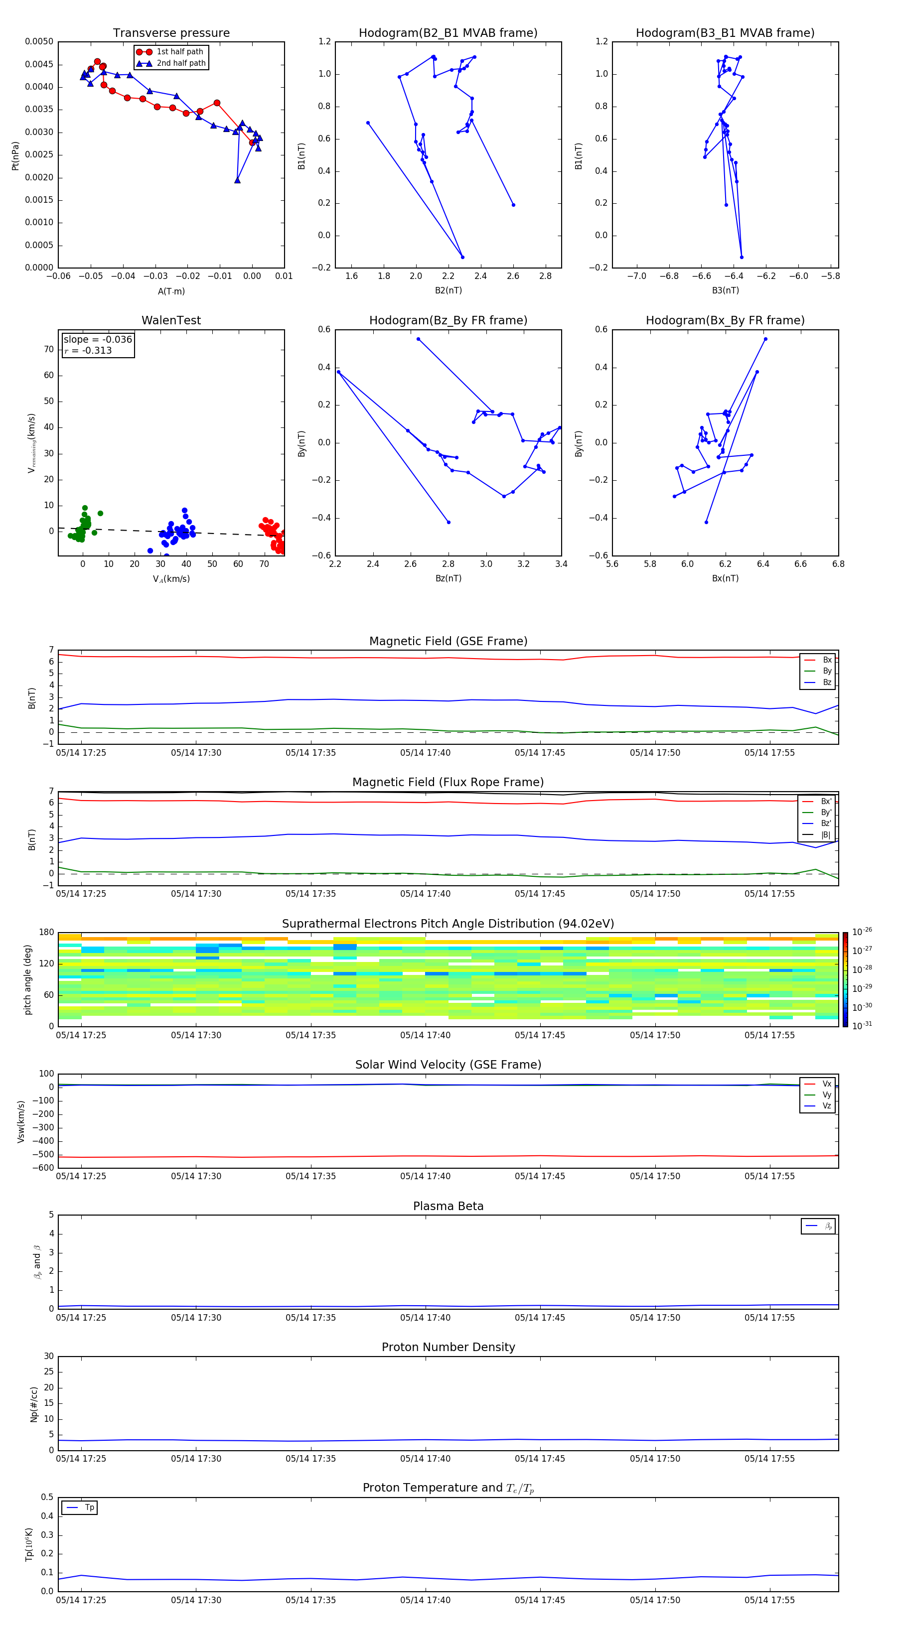Viewport: 897px width, 1644px height.
Task: Click the red Vx line in velocity plot
Action: point(448,1156)
